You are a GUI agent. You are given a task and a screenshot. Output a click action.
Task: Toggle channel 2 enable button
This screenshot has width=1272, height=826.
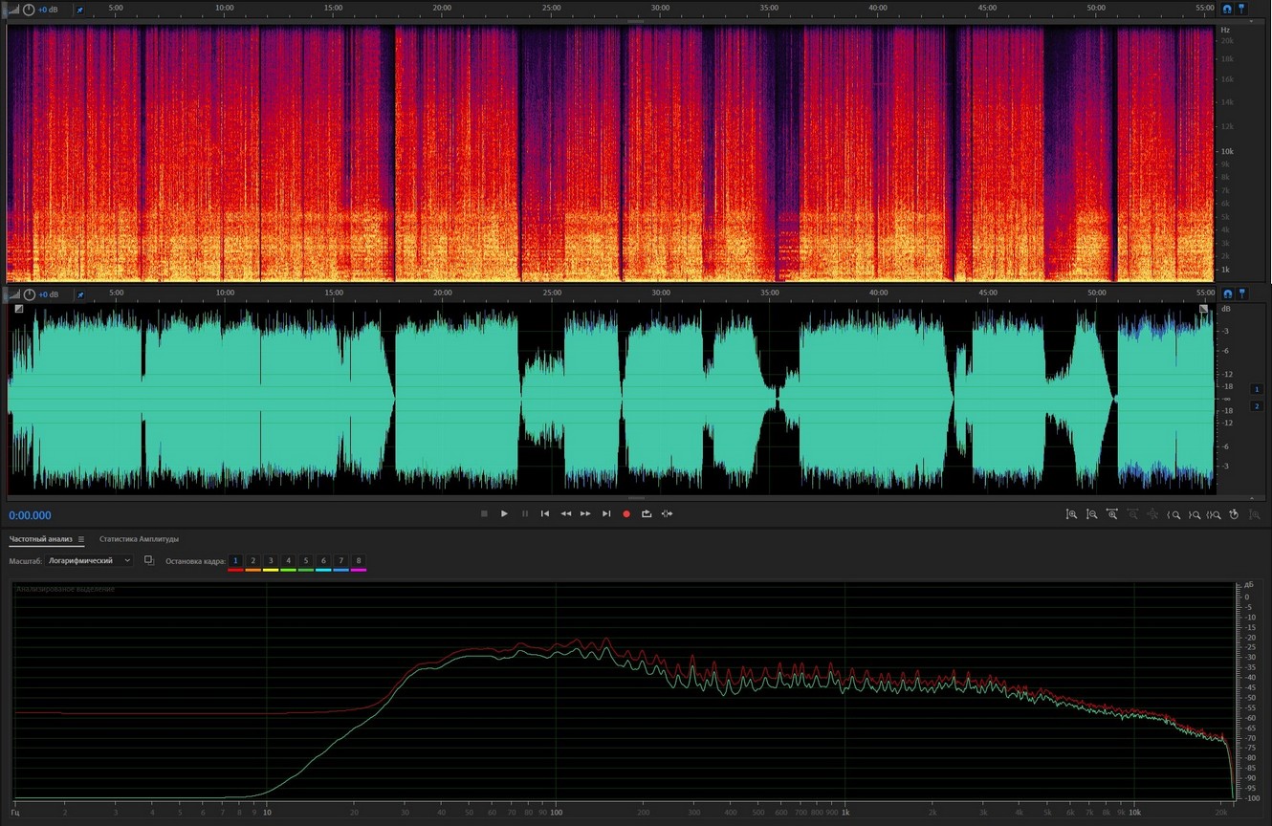click(1258, 406)
